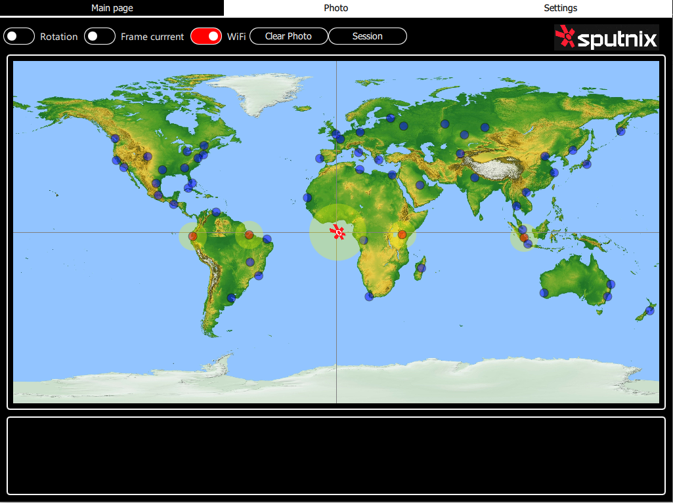Image resolution: width=673 pixels, height=503 pixels.
Task: Click the Main page tab
Action: click(112, 8)
